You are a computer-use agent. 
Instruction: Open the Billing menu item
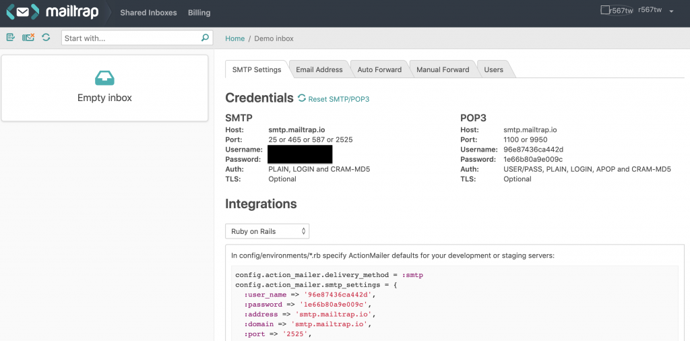click(x=199, y=13)
